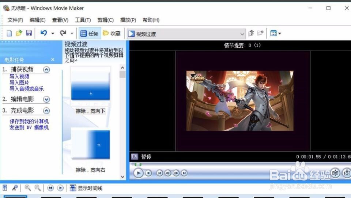Save the project with the floppy icon
Image resolution: width=351 pixels, height=198 pixels.
(x=29, y=33)
